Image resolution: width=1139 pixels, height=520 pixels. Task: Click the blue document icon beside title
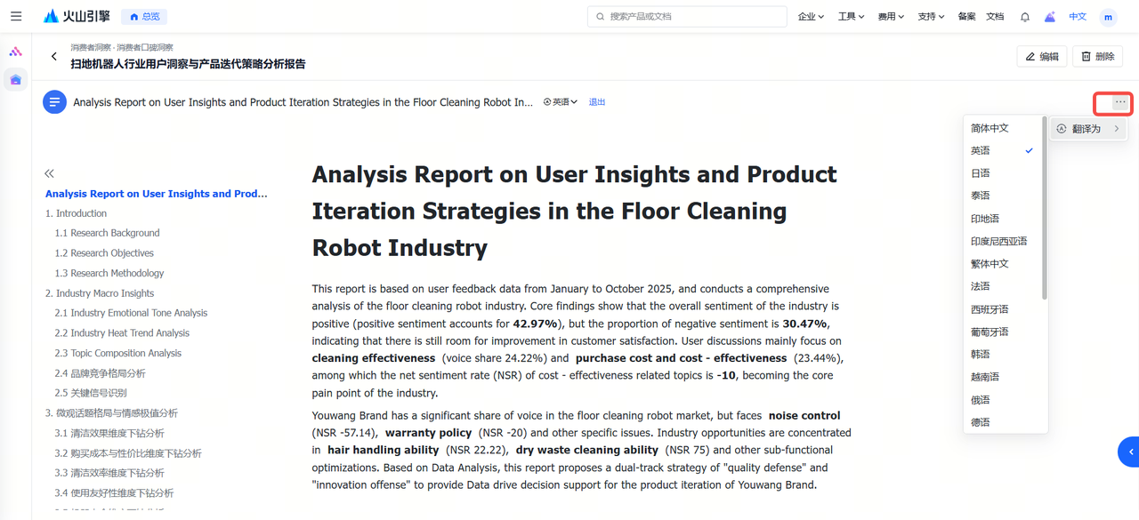[x=55, y=102]
